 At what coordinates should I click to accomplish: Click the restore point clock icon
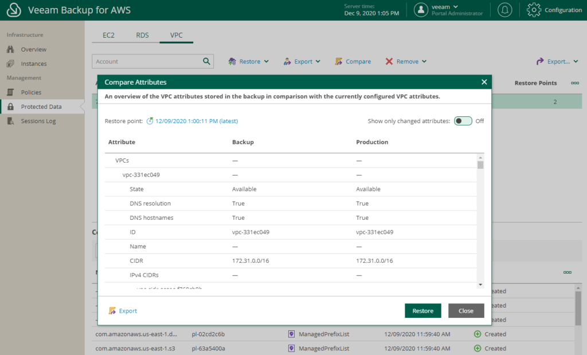point(150,121)
